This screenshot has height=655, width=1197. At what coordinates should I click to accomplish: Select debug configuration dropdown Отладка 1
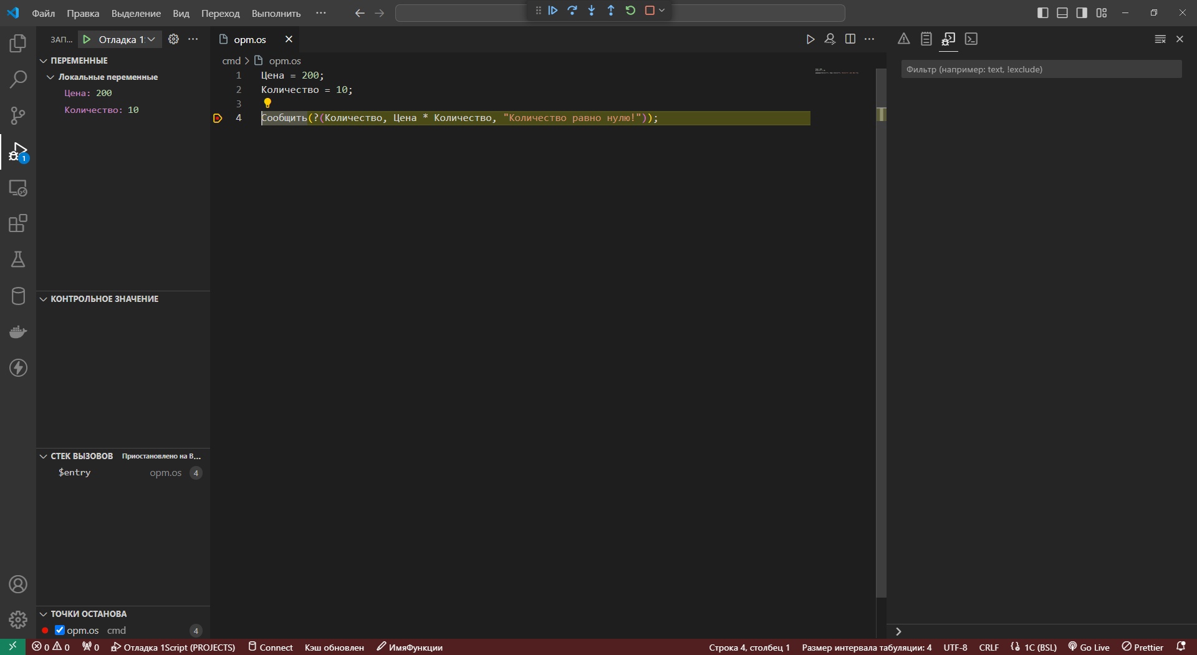pyautogui.click(x=127, y=39)
